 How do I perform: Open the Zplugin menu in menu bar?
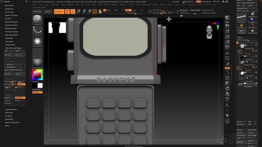200,5
